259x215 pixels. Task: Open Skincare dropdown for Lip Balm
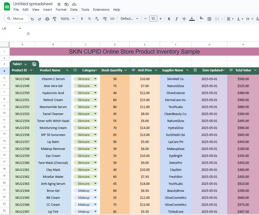tap(95, 142)
